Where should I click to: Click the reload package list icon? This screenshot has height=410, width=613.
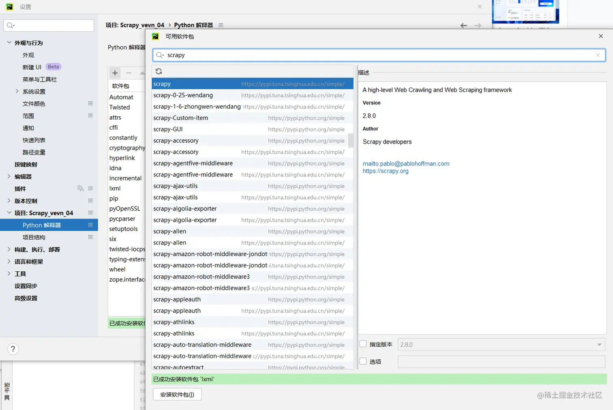click(159, 71)
